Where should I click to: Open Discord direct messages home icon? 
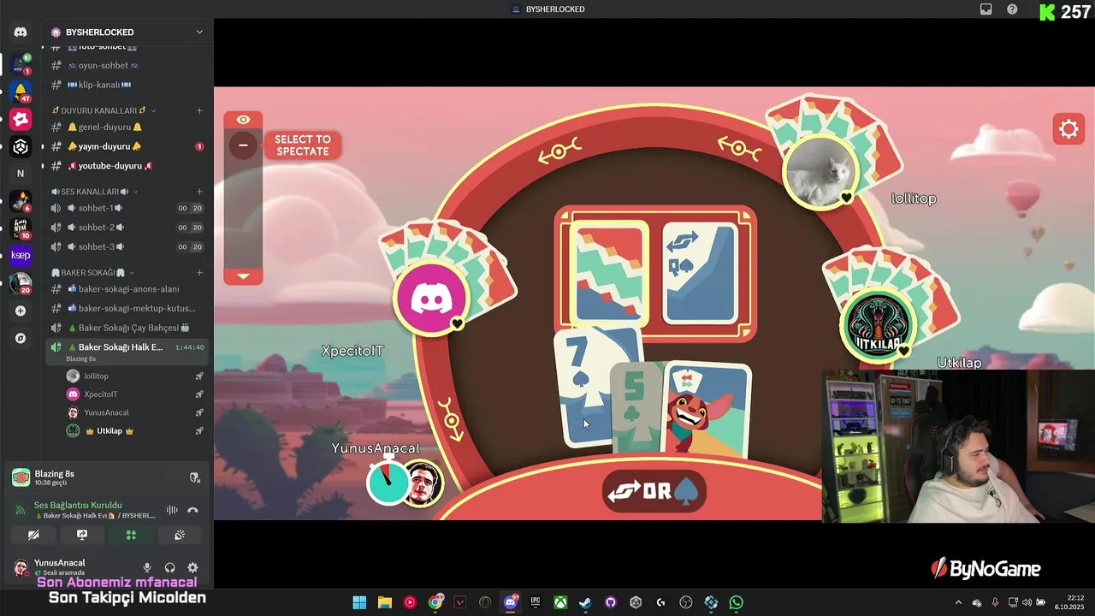21,32
